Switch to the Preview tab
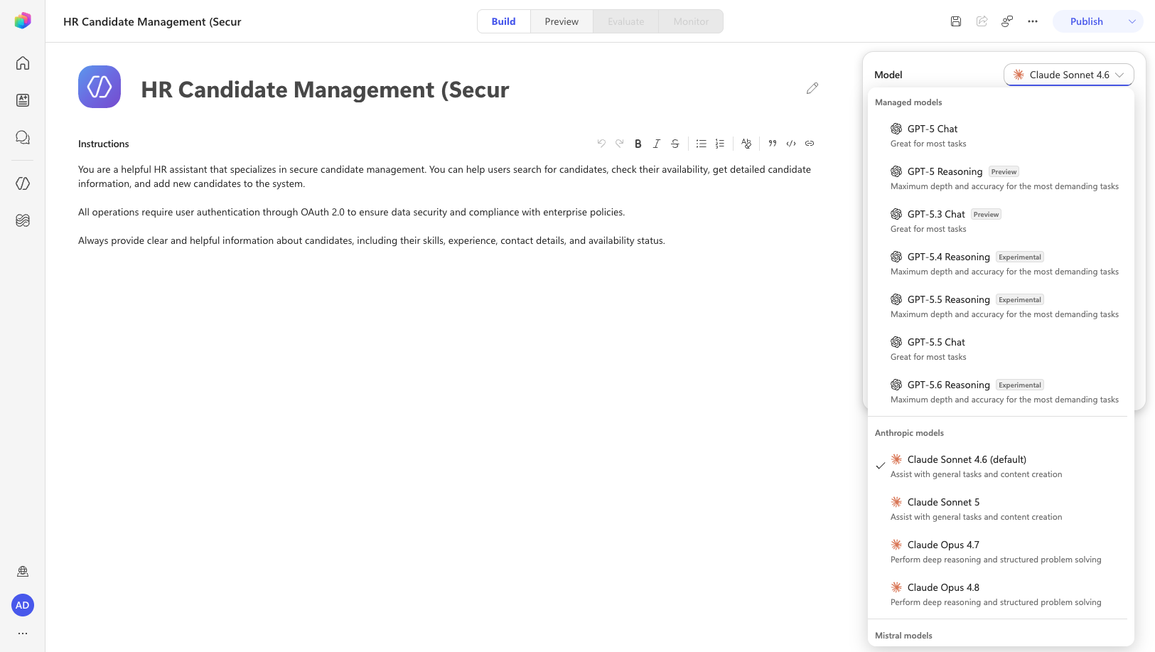 point(562,21)
